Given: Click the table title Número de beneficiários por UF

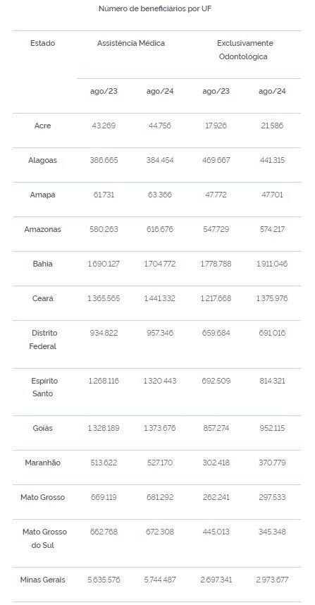Looking at the screenshot, I should (155, 8).
